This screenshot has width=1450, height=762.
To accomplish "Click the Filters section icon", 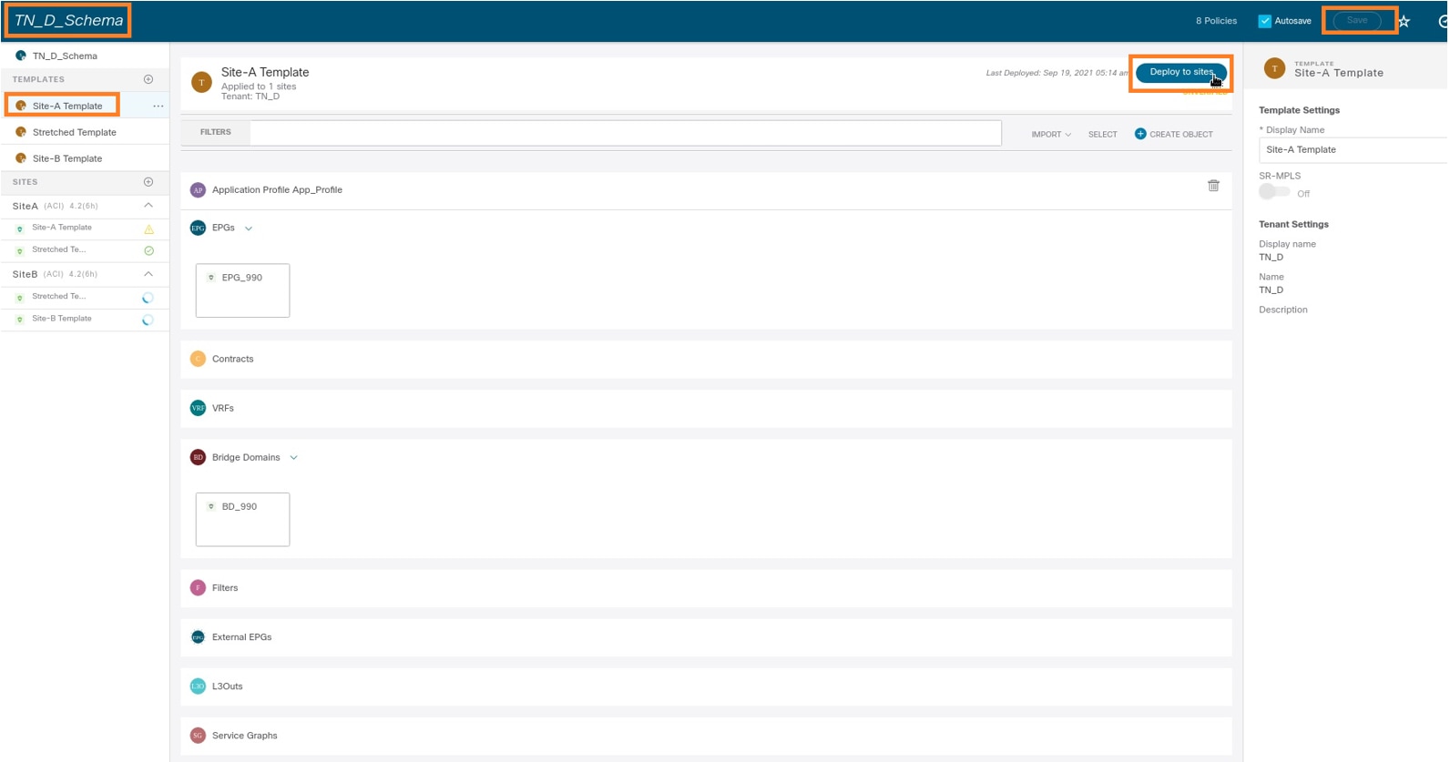I will coord(198,588).
